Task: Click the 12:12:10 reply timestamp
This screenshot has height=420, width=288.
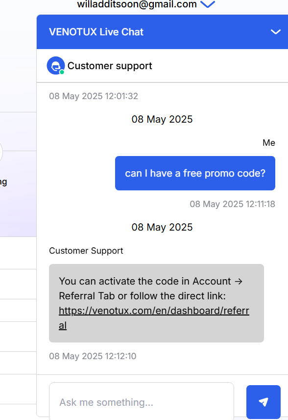Action: (93, 356)
